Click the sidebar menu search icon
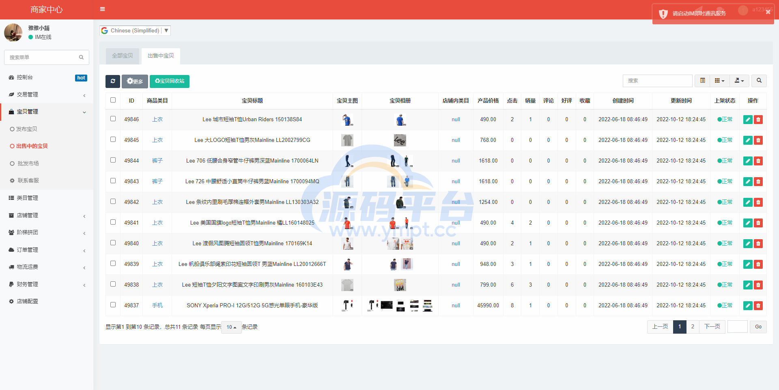This screenshot has width=779, height=390. (x=81, y=58)
